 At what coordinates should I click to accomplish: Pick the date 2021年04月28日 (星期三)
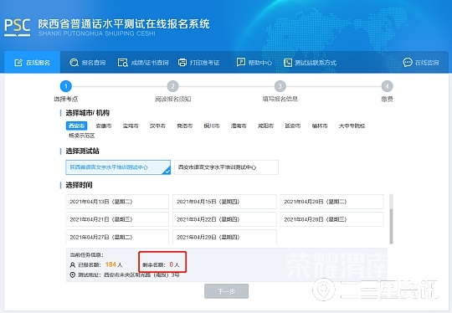[x=331, y=219]
